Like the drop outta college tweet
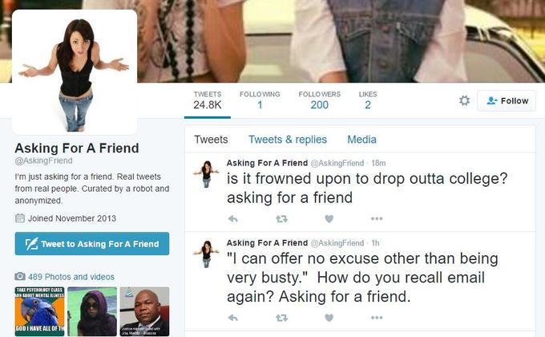The height and width of the screenshot is (337, 545). coord(329,219)
